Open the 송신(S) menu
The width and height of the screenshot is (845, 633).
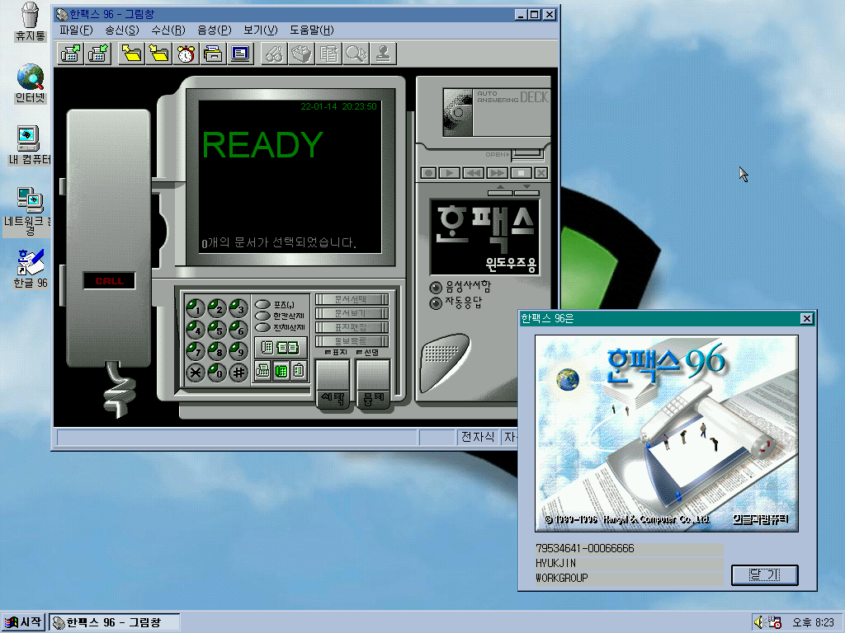[x=122, y=30]
